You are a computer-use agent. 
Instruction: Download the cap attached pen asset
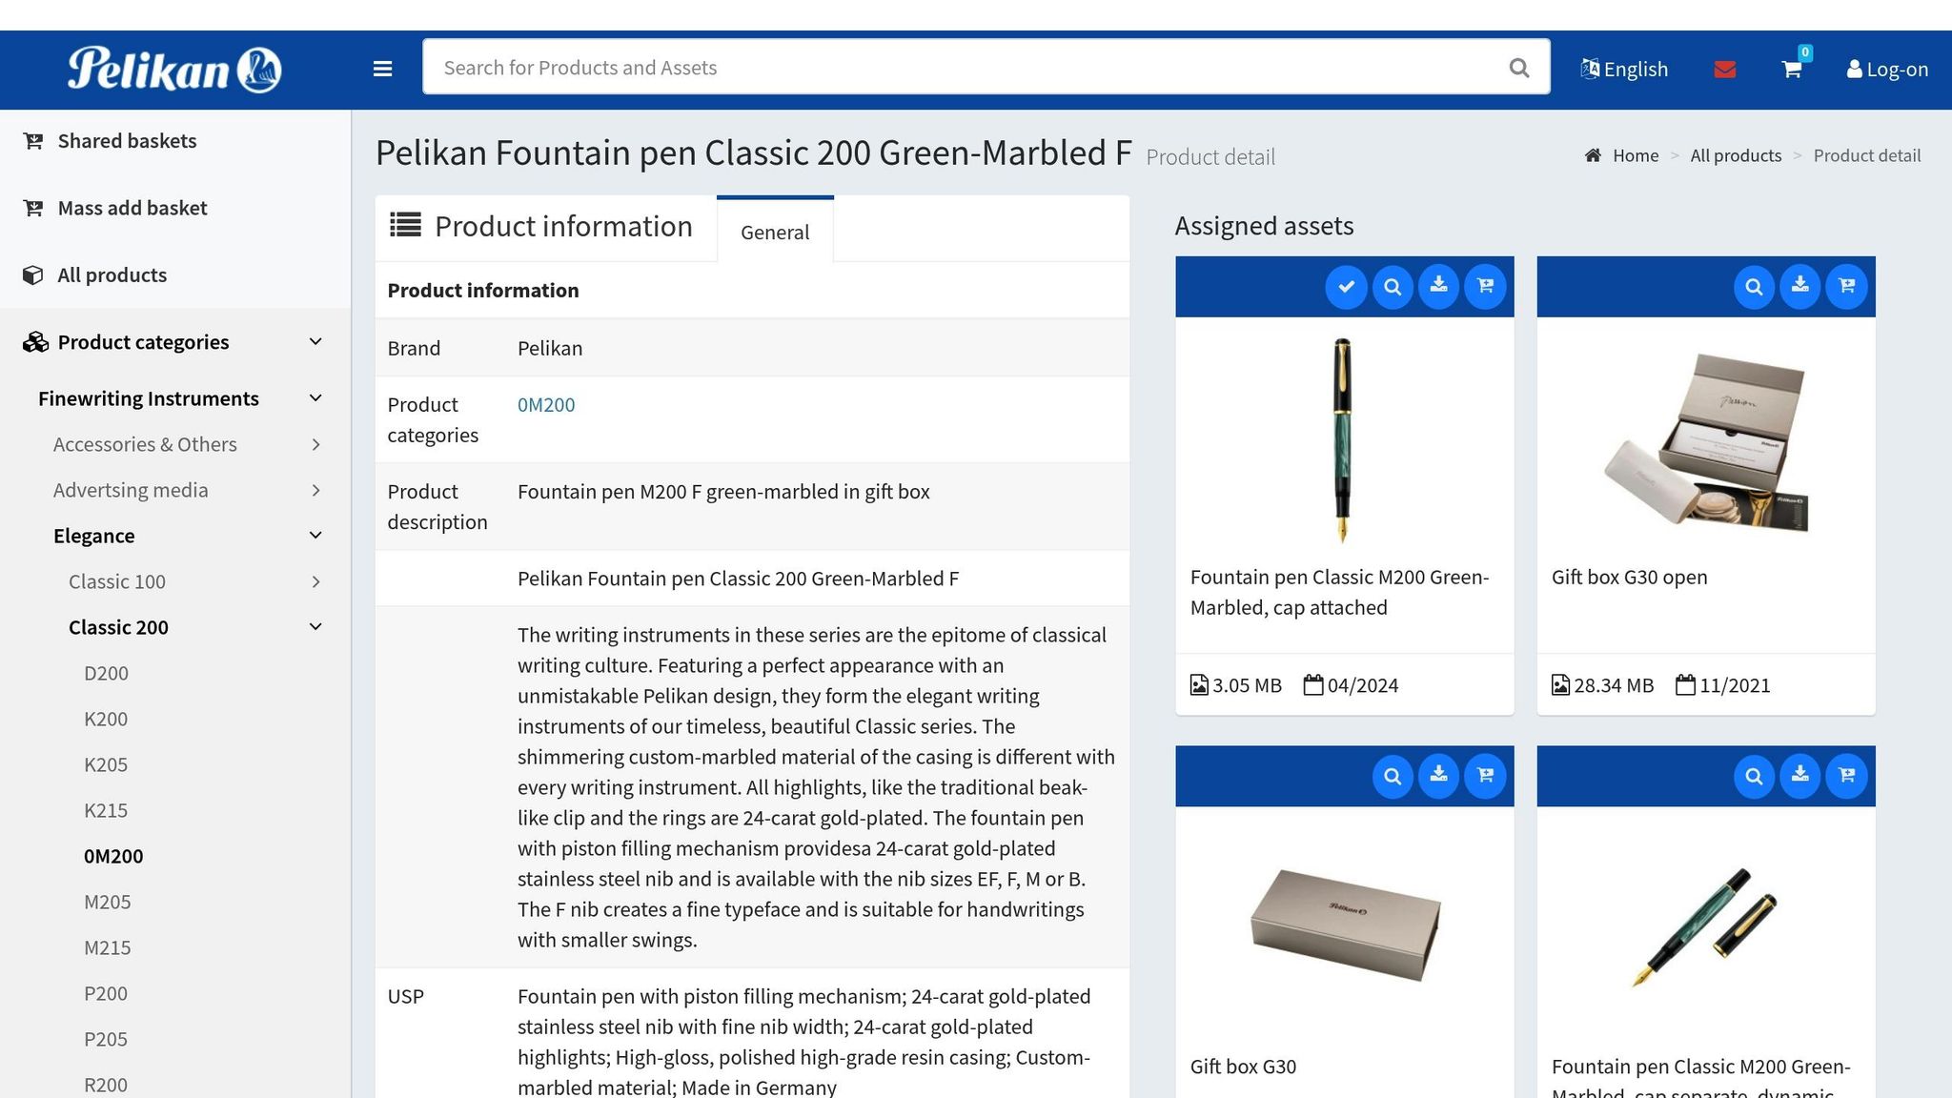pos(1438,286)
